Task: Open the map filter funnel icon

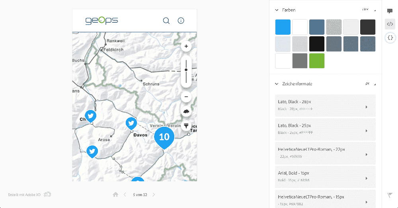Action: coord(186,126)
